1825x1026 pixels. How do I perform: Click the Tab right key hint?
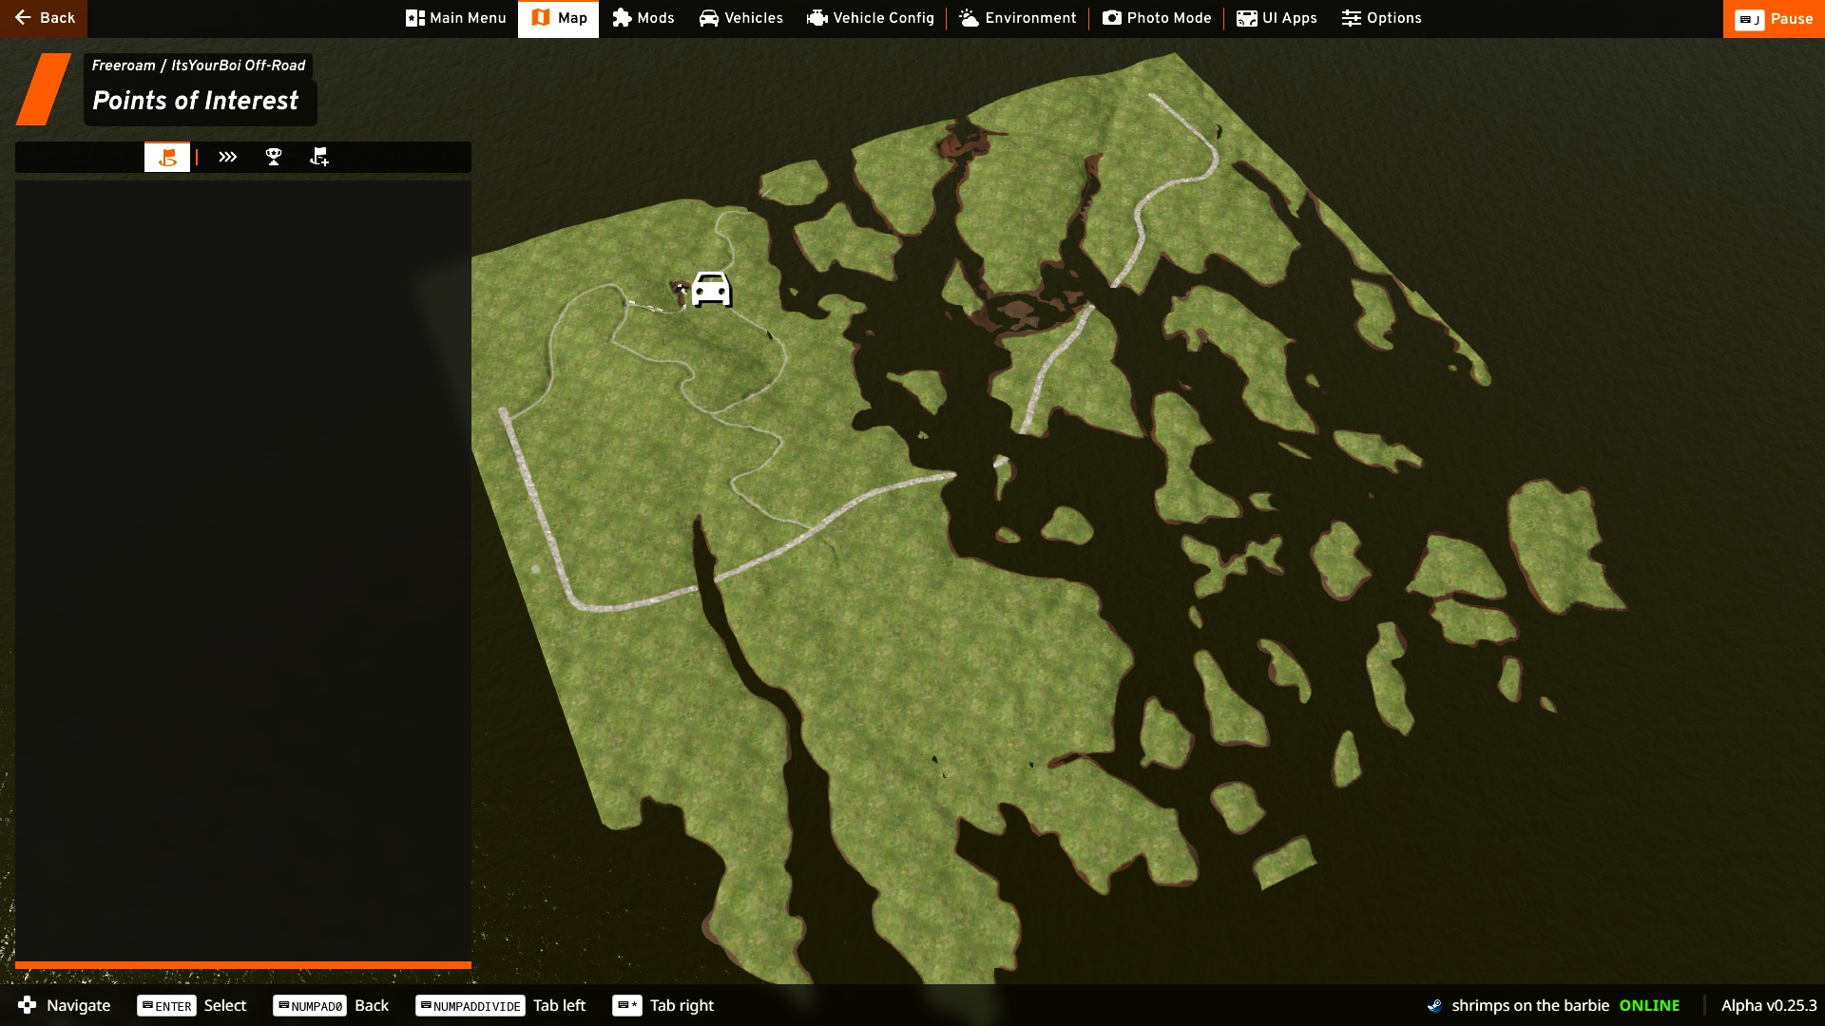(x=627, y=1006)
